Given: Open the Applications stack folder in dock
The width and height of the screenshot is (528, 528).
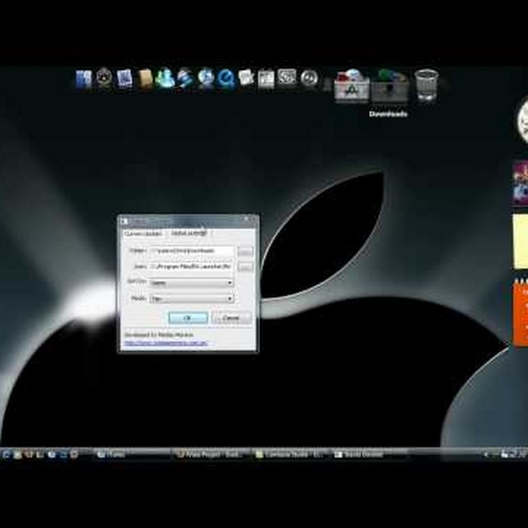Looking at the screenshot, I should (x=351, y=88).
